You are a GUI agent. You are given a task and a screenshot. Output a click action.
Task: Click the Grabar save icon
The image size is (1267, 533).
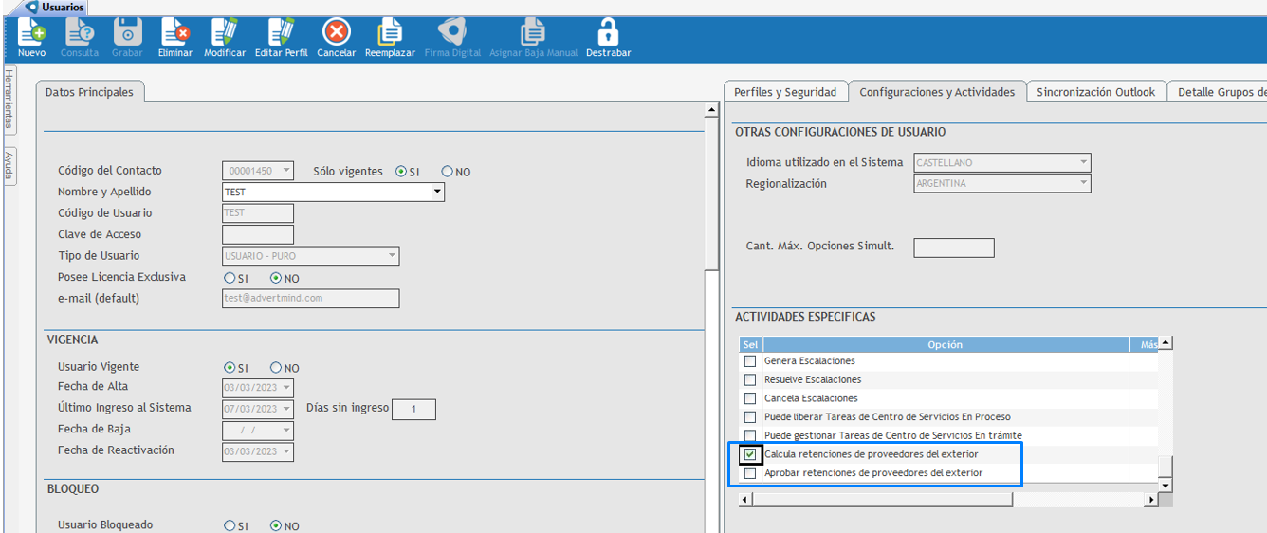pyautogui.click(x=127, y=33)
